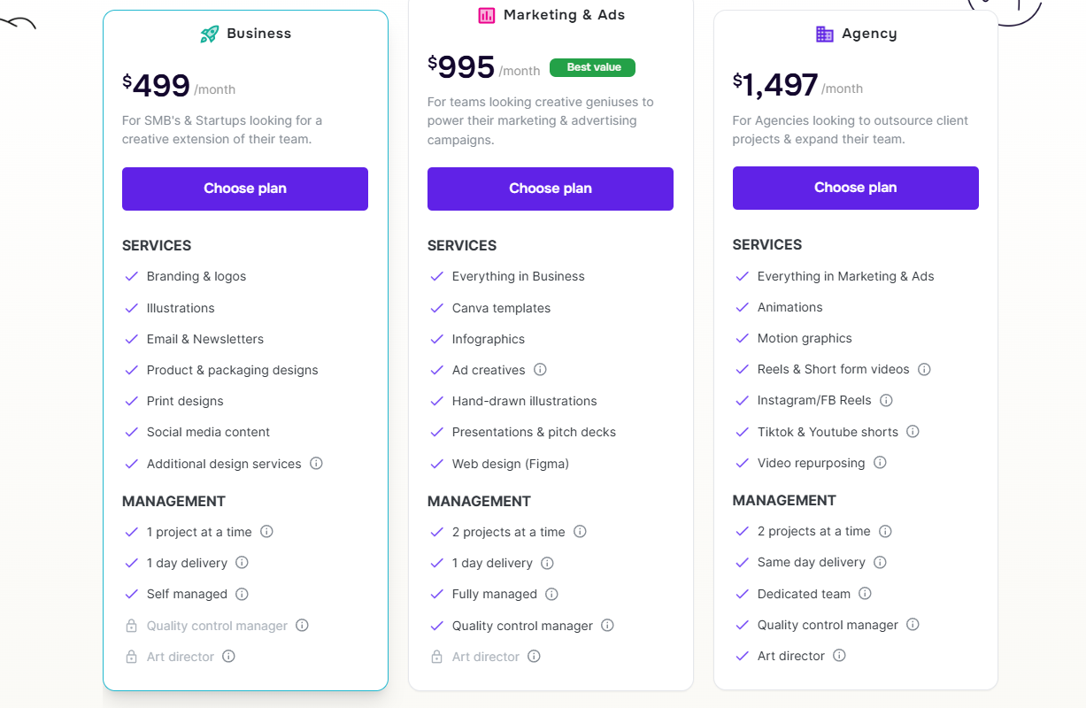Image resolution: width=1086 pixels, height=708 pixels.
Task: Click the purple building icon beside Agency
Action: click(825, 34)
